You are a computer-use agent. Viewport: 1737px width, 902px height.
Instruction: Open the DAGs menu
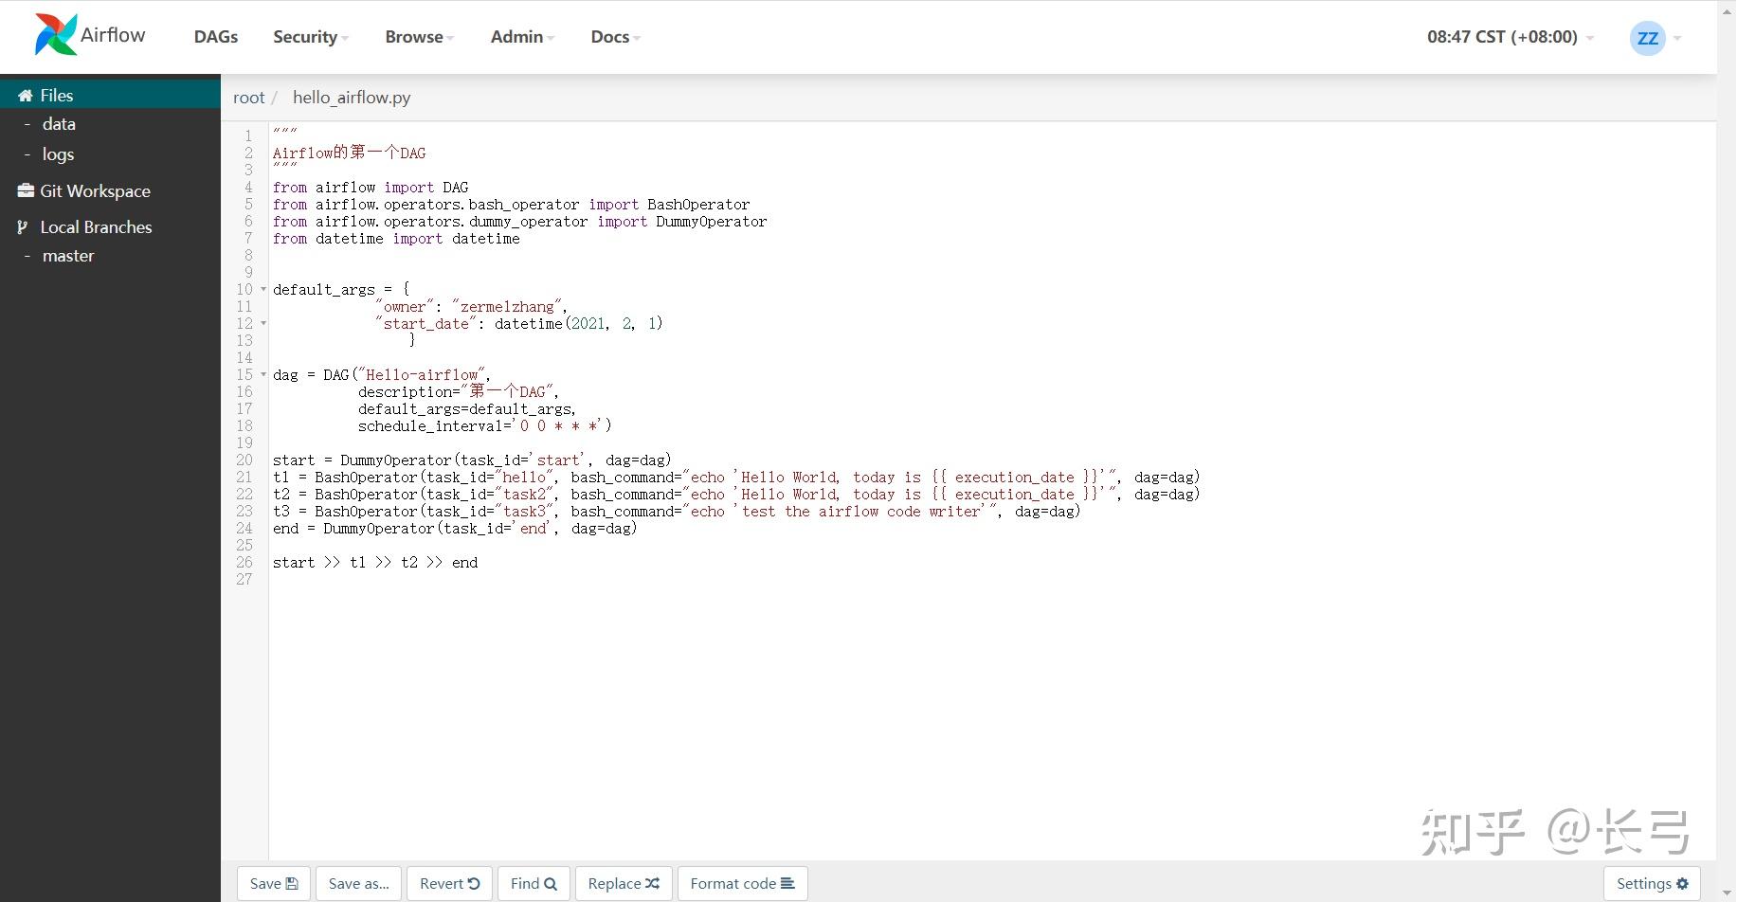click(215, 36)
